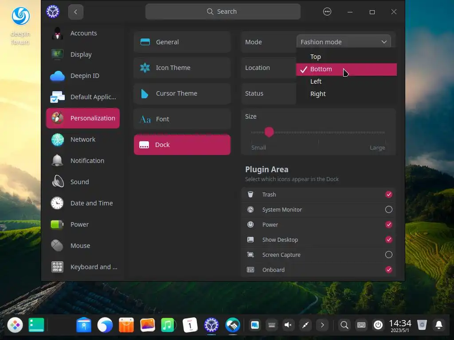Launch the browser from the dock
Viewport: 454px width, 340px height.
click(105, 325)
